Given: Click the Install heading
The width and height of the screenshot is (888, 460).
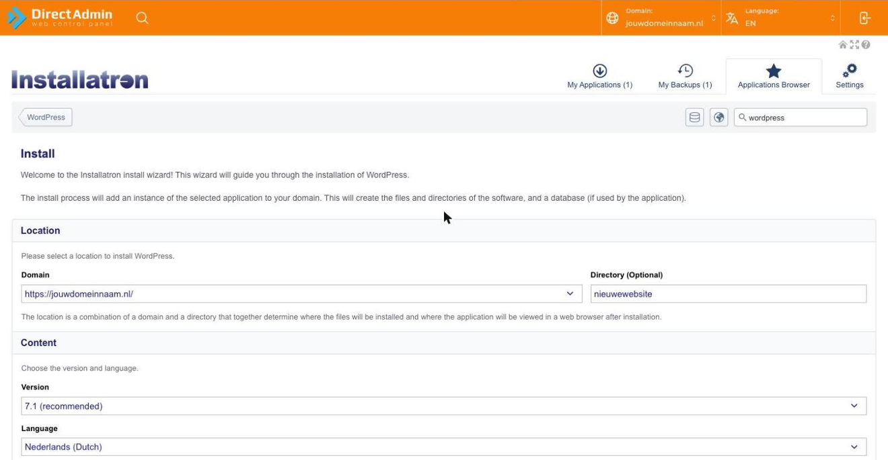Looking at the screenshot, I should (38, 154).
